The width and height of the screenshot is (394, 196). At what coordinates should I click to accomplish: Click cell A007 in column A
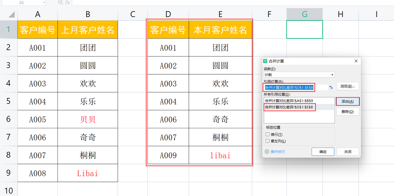(38, 155)
